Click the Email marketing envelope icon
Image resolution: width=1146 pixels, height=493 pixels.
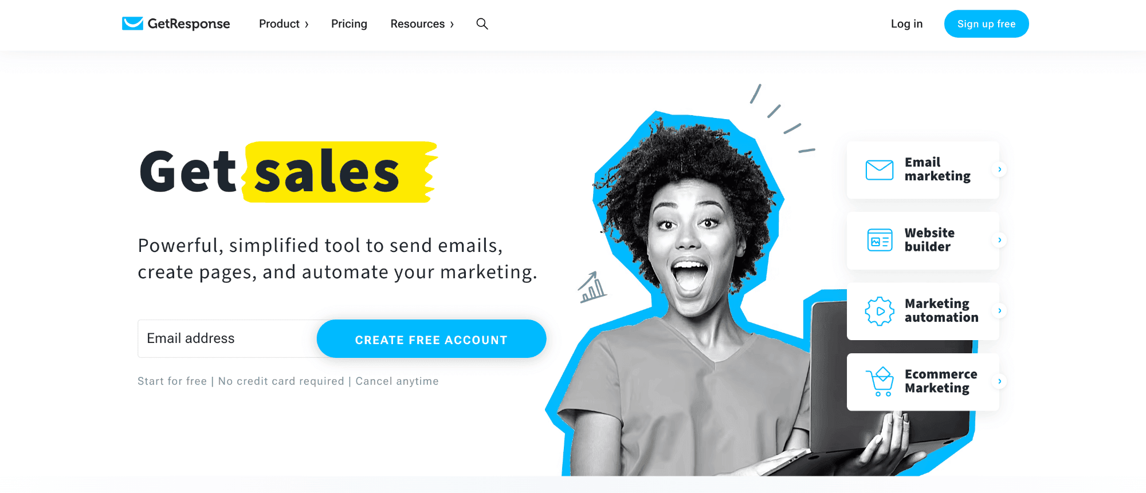[880, 170]
